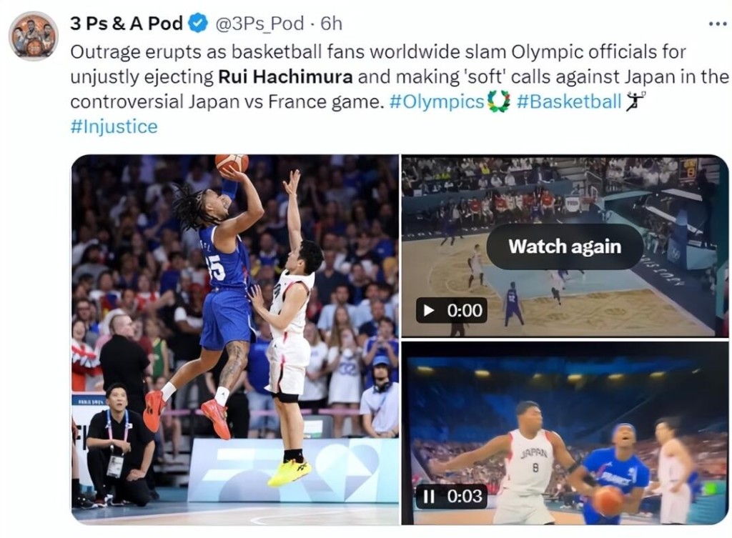732x538 pixels.
Task: Open the #Basketball hashtag
Action: click(569, 101)
